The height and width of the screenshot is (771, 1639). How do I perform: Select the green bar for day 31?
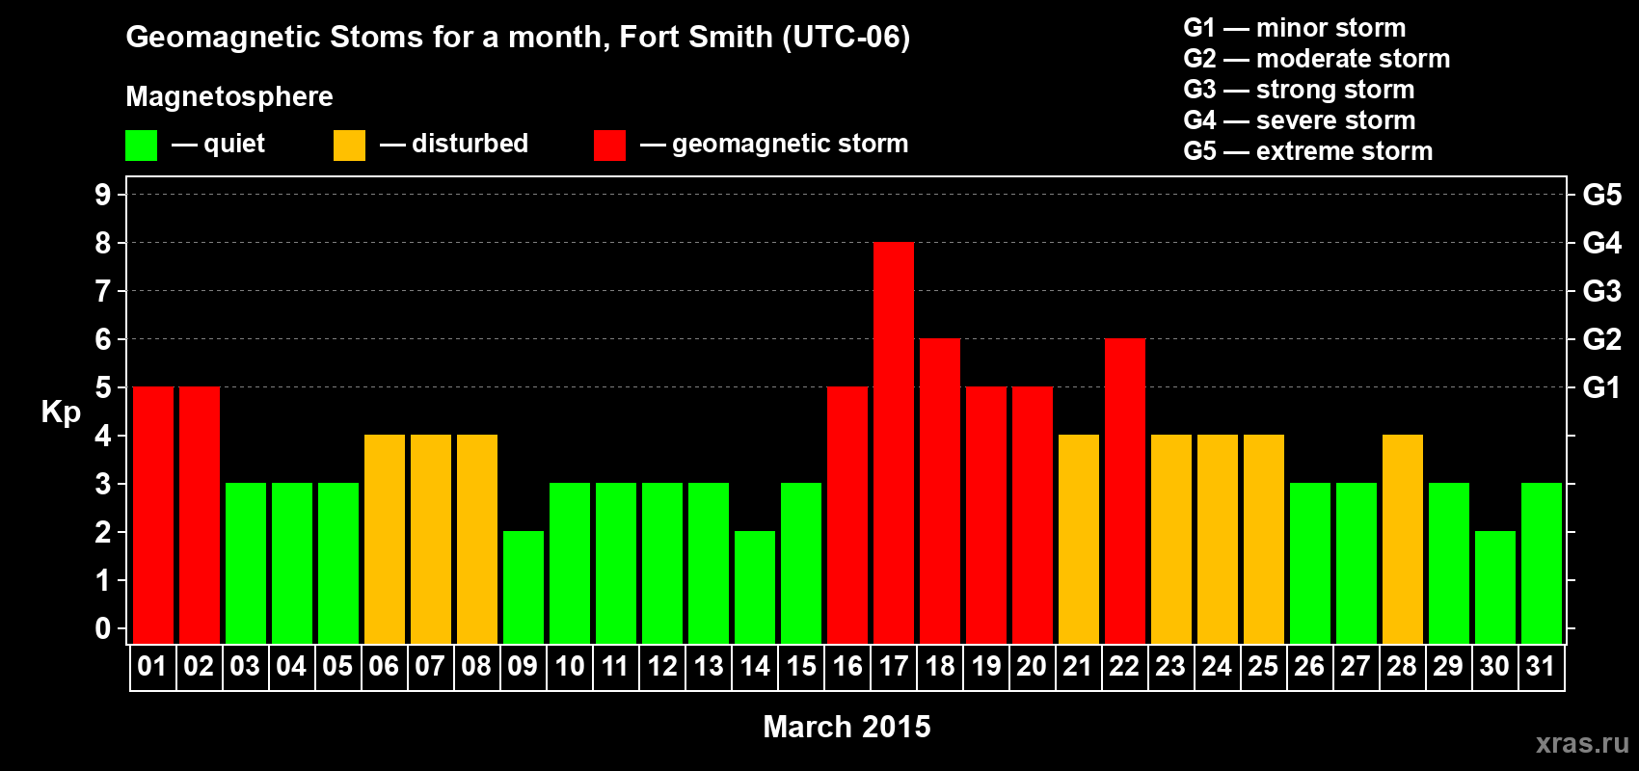[x=1542, y=563]
